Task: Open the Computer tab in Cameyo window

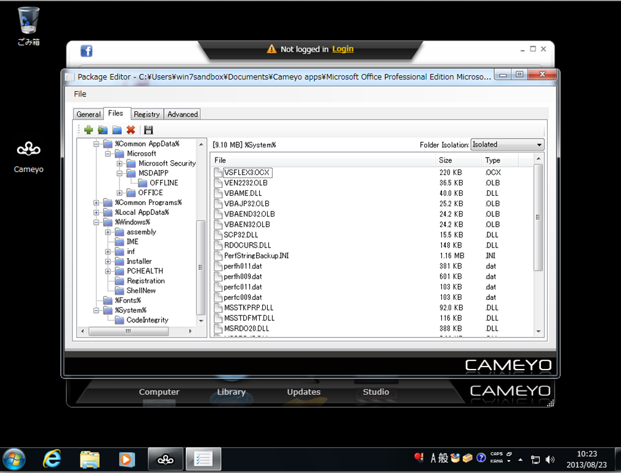Action: point(159,392)
